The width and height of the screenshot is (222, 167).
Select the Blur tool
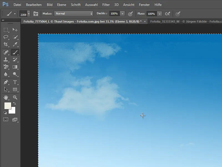click(x=6, y=74)
